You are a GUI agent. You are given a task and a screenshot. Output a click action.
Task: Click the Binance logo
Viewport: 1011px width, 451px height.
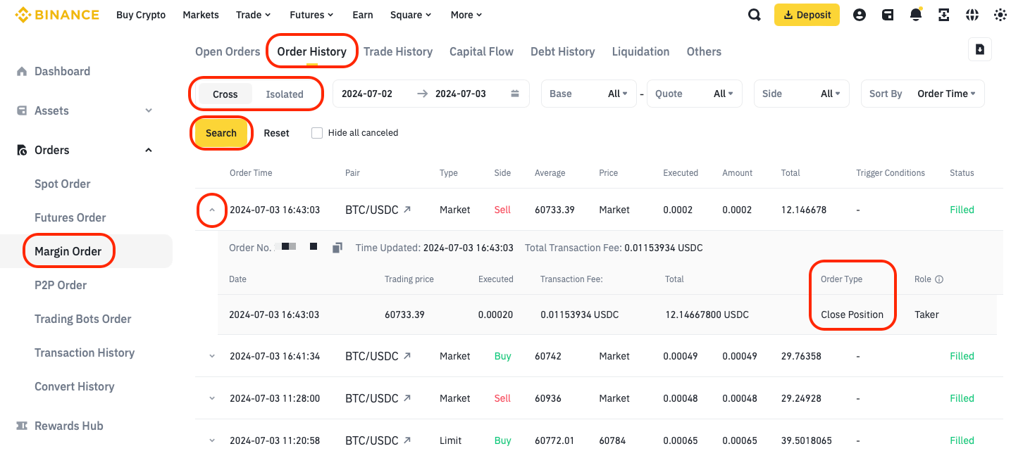point(57,15)
